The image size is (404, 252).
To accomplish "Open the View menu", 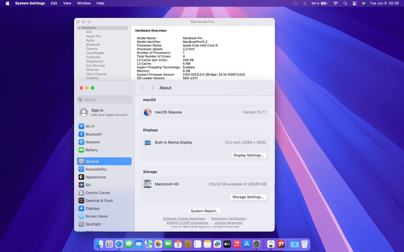I will pyautogui.click(x=67, y=3).
